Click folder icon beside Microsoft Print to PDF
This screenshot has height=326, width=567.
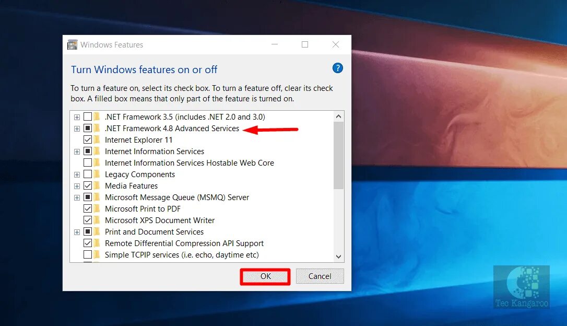click(x=97, y=209)
